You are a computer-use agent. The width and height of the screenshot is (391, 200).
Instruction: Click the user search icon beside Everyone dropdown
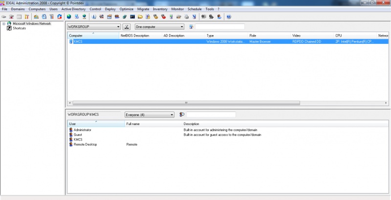(x=182, y=115)
